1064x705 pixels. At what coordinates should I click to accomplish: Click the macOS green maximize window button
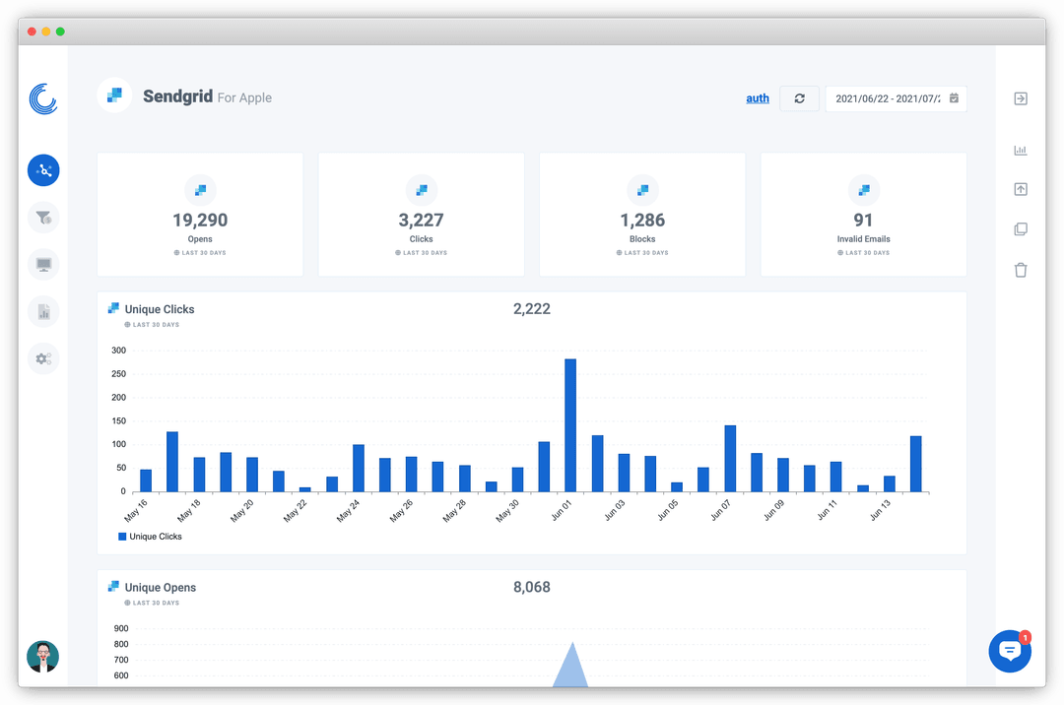pyautogui.click(x=60, y=32)
